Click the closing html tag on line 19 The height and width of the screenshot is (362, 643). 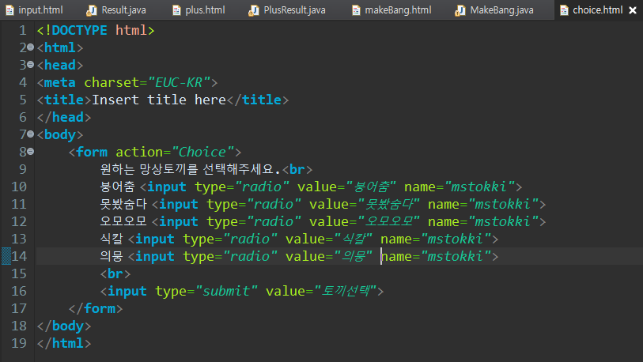64,343
